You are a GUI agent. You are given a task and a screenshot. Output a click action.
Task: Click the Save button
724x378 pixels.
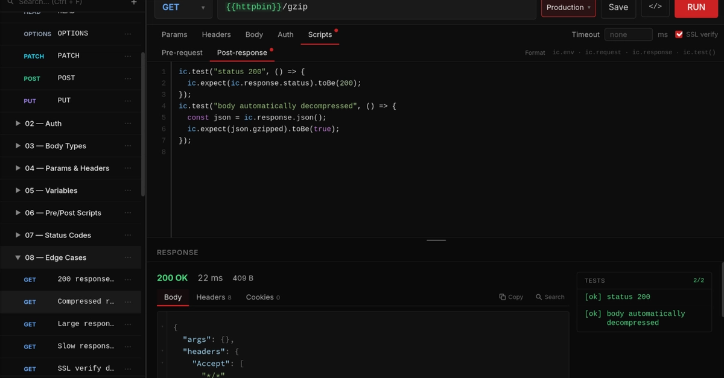click(618, 8)
